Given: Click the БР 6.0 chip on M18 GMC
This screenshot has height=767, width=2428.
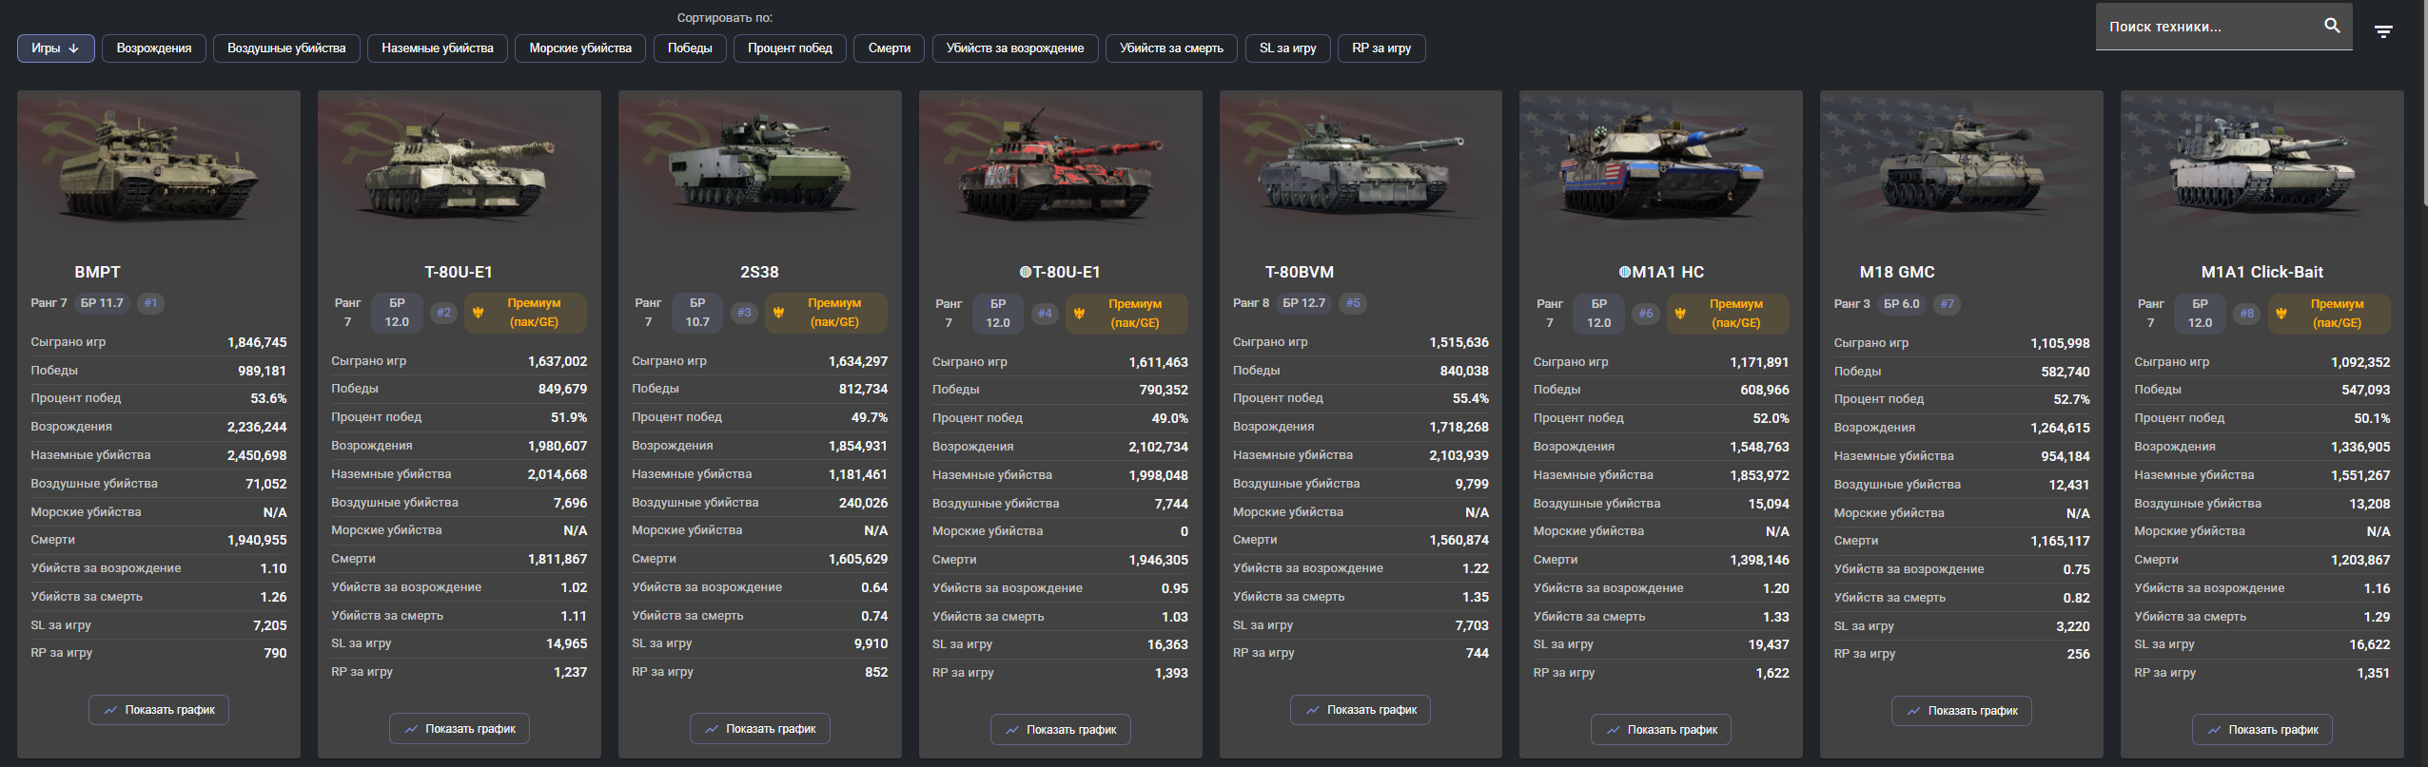Looking at the screenshot, I should coord(1902,304).
